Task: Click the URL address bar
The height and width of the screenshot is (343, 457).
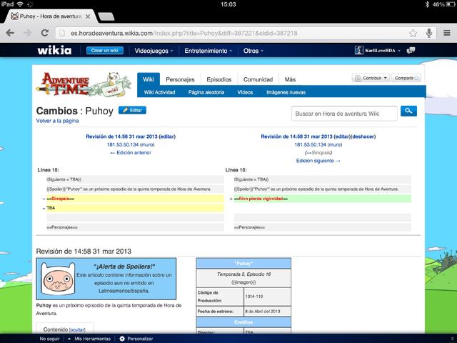Action: tap(230, 33)
